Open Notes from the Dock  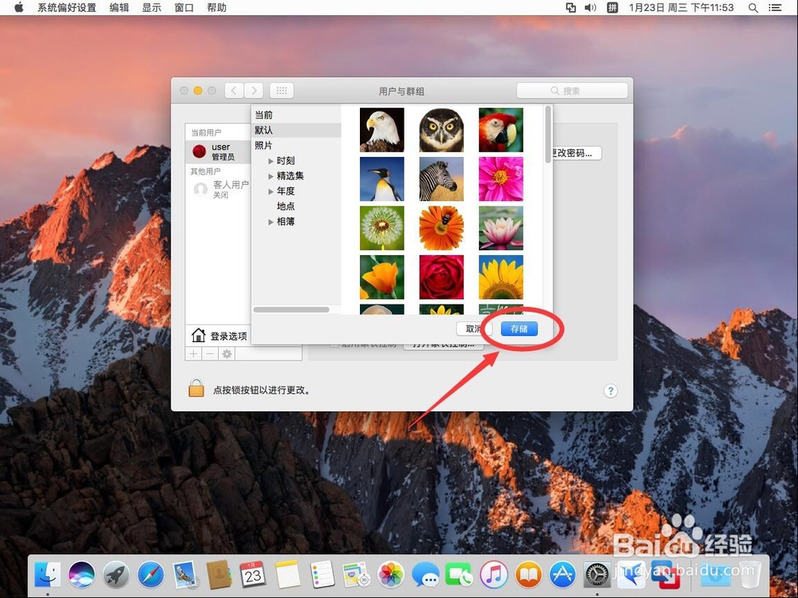pos(288,575)
